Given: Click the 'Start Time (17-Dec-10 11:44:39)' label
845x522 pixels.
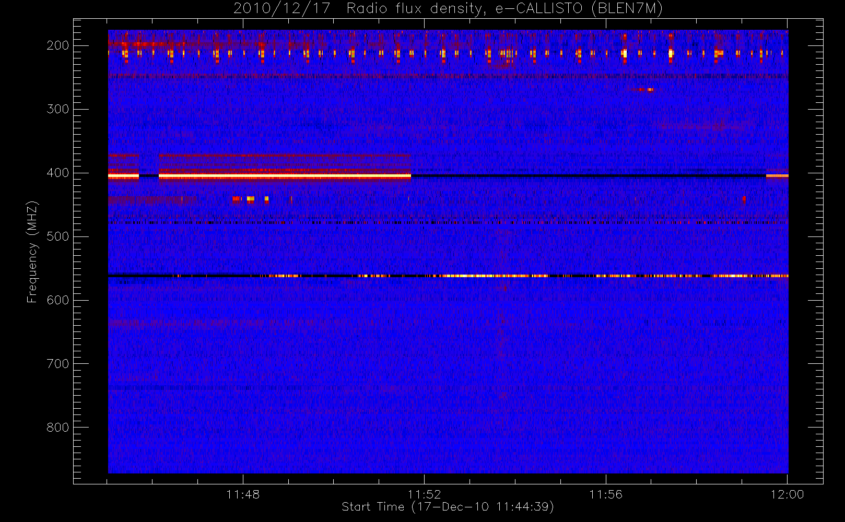Looking at the screenshot, I should click(448, 507).
